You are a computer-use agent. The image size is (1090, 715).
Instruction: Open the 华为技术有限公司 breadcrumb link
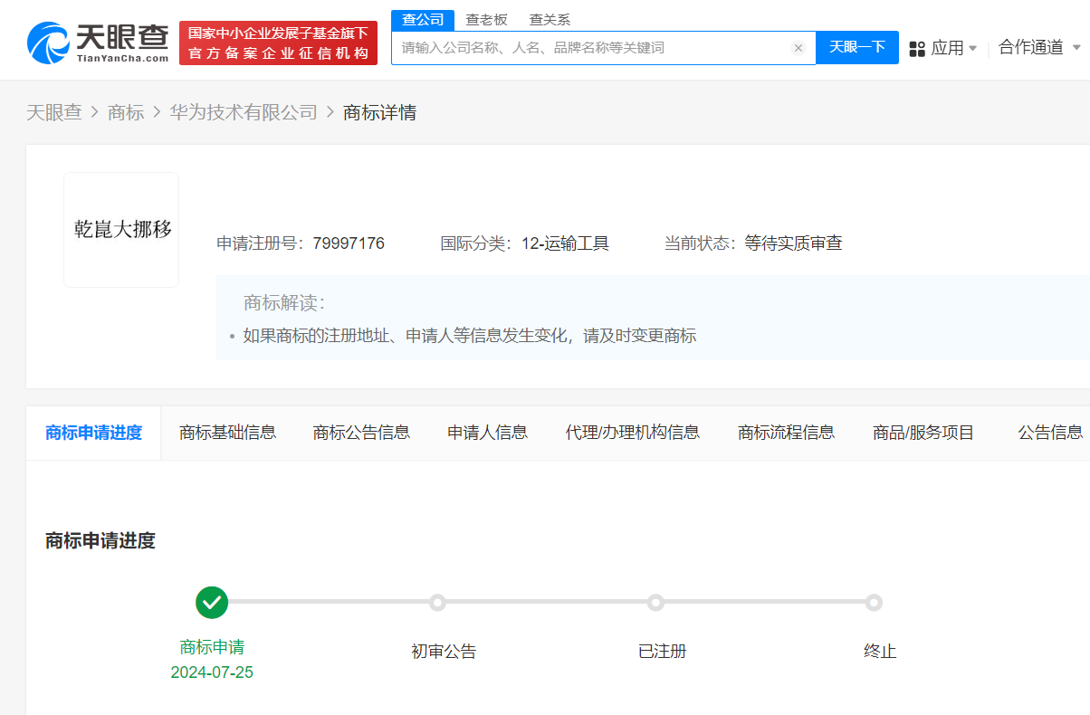pyautogui.click(x=243, y=112)
